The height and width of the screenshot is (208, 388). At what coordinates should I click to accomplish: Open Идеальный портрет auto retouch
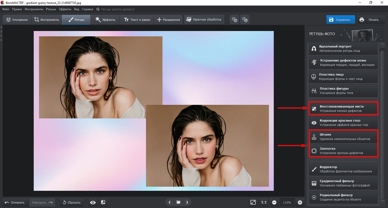click(x=343, y=48)
